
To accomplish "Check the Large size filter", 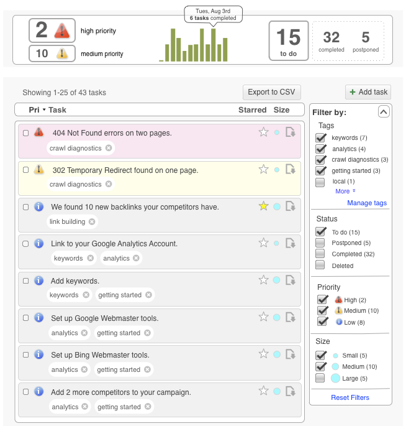I will (320, 378).
